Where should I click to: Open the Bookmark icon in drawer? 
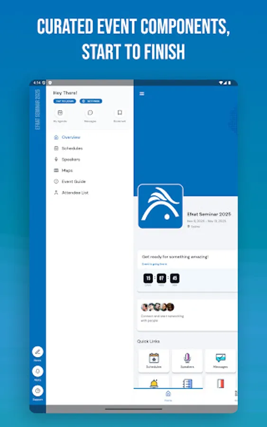pyautogui.click(x=120, y=113)
